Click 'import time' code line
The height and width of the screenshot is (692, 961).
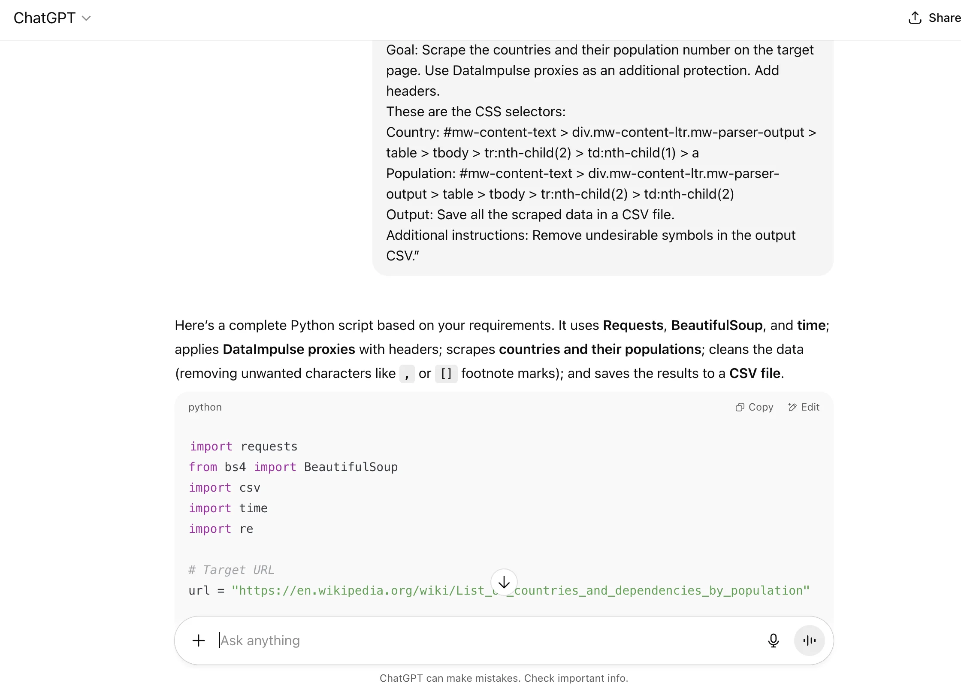[228, 508]
